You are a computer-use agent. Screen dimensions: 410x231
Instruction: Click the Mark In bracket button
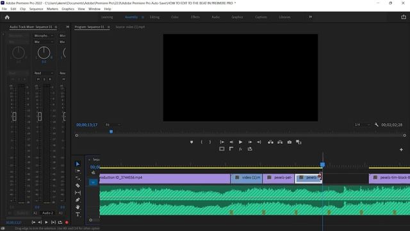click(201, 142)
